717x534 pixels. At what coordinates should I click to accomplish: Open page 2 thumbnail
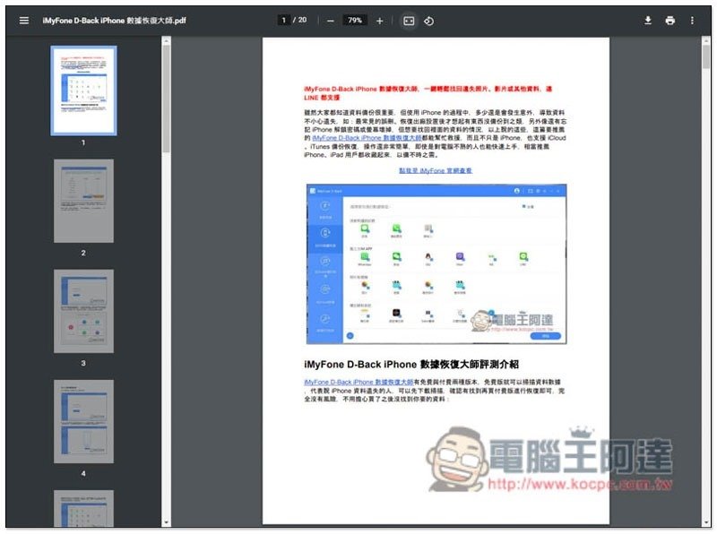[x=83, y=201]
